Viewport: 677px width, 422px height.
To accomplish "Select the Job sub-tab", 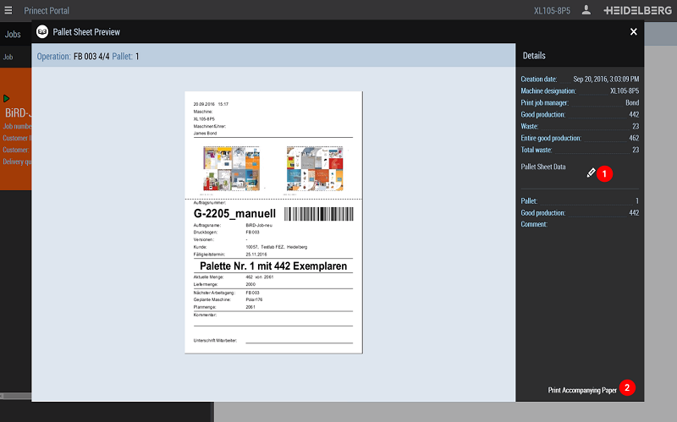I will click(8, 58).
